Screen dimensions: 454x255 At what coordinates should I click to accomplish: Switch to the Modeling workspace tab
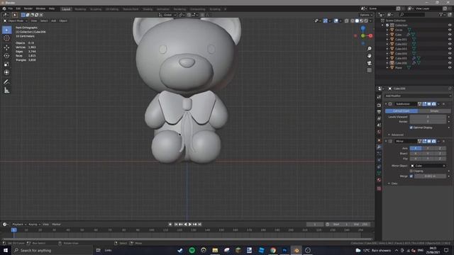tap(80, 9)
